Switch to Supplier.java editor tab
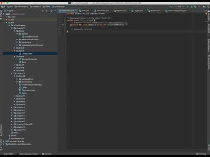210x157 pixels. click(x=120, y=11)
